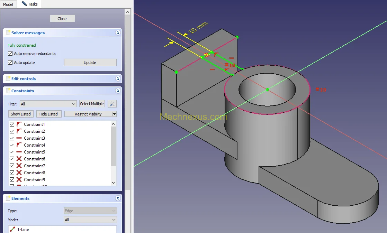The width and height of the screenshot is (387, 233).
Task: Click the Edit controls panel header icon
Action: 8,79
